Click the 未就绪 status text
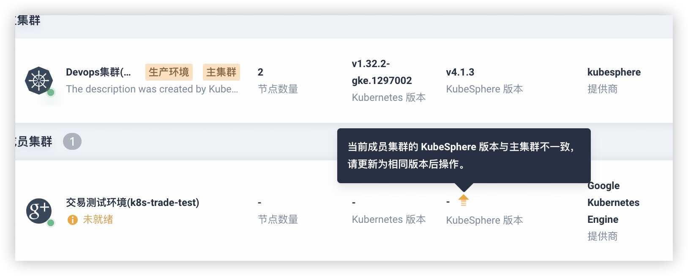This screenshot has width=688, height=276. click(x=98, y=219)
